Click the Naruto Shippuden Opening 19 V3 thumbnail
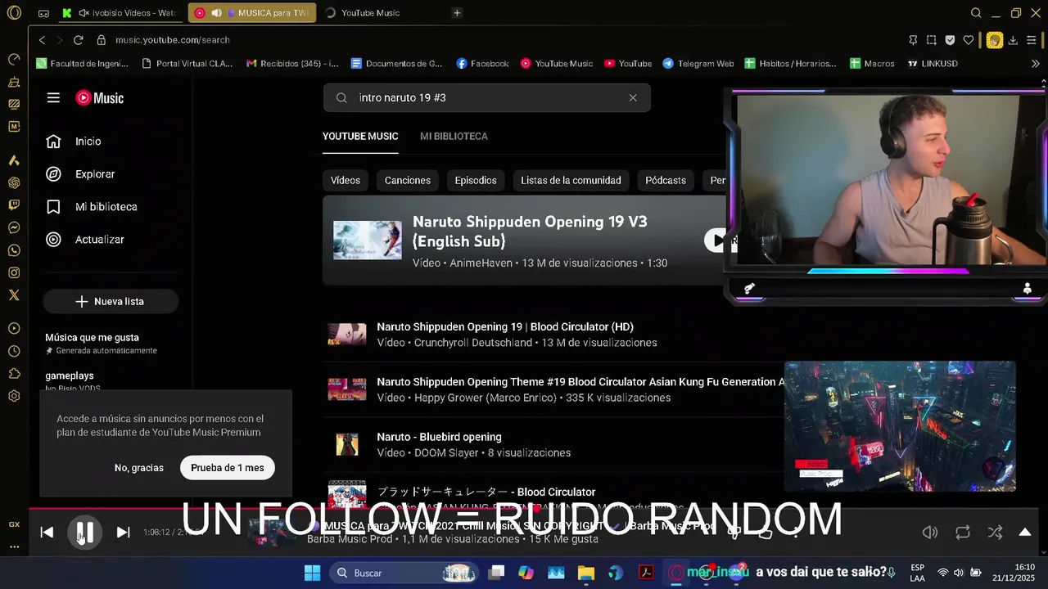Screen dimensions: 1048x589 (x=367, y=241)
